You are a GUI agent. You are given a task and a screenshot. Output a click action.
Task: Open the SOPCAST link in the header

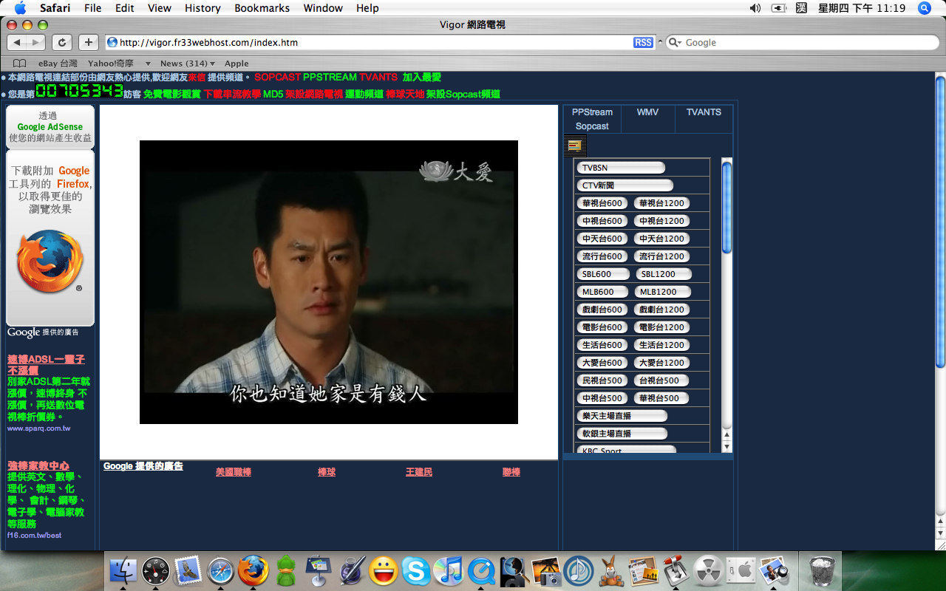pos(277,77)
